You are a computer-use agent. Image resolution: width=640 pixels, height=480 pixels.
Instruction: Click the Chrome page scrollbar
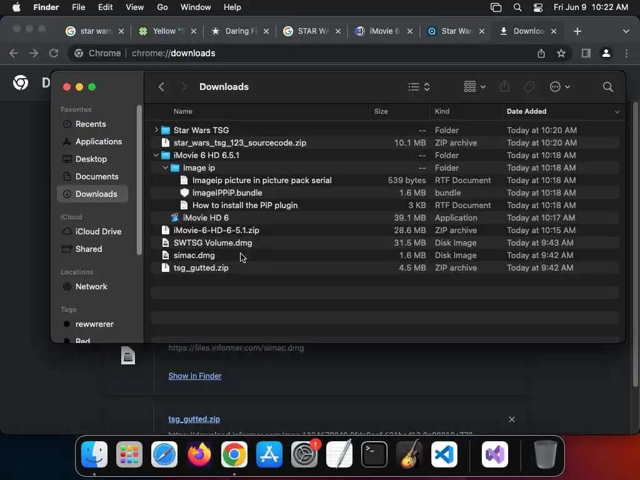(x=635, y=245)
